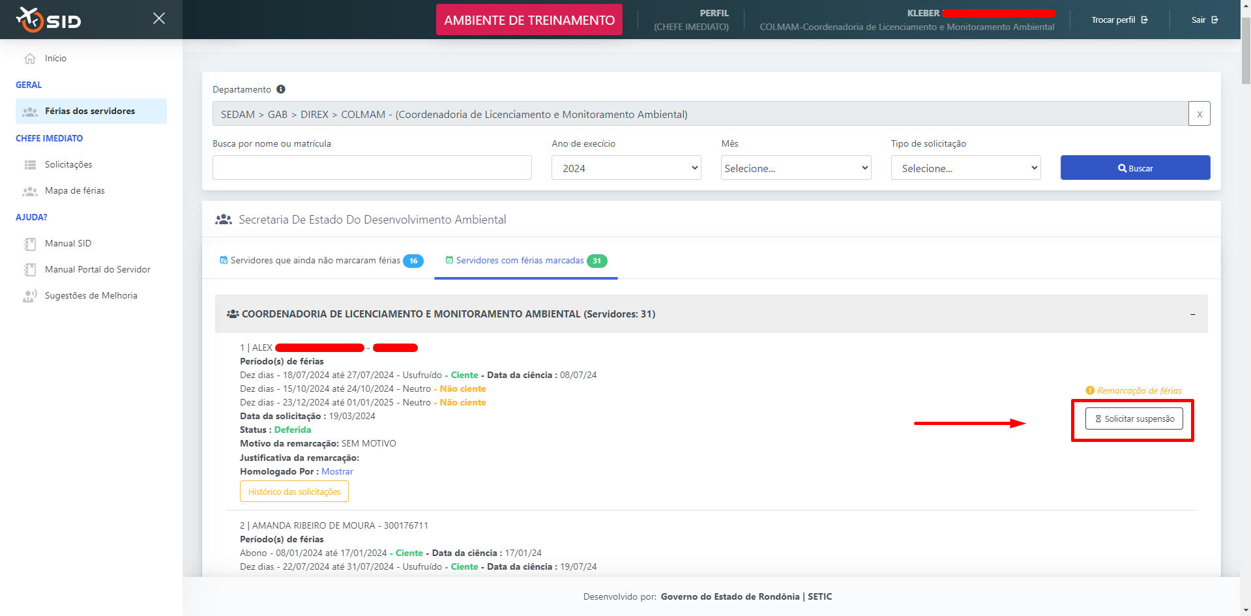Open the Ano de exercício dropdown showing 2024
1251x616 pixels.
tap(626, 168)
